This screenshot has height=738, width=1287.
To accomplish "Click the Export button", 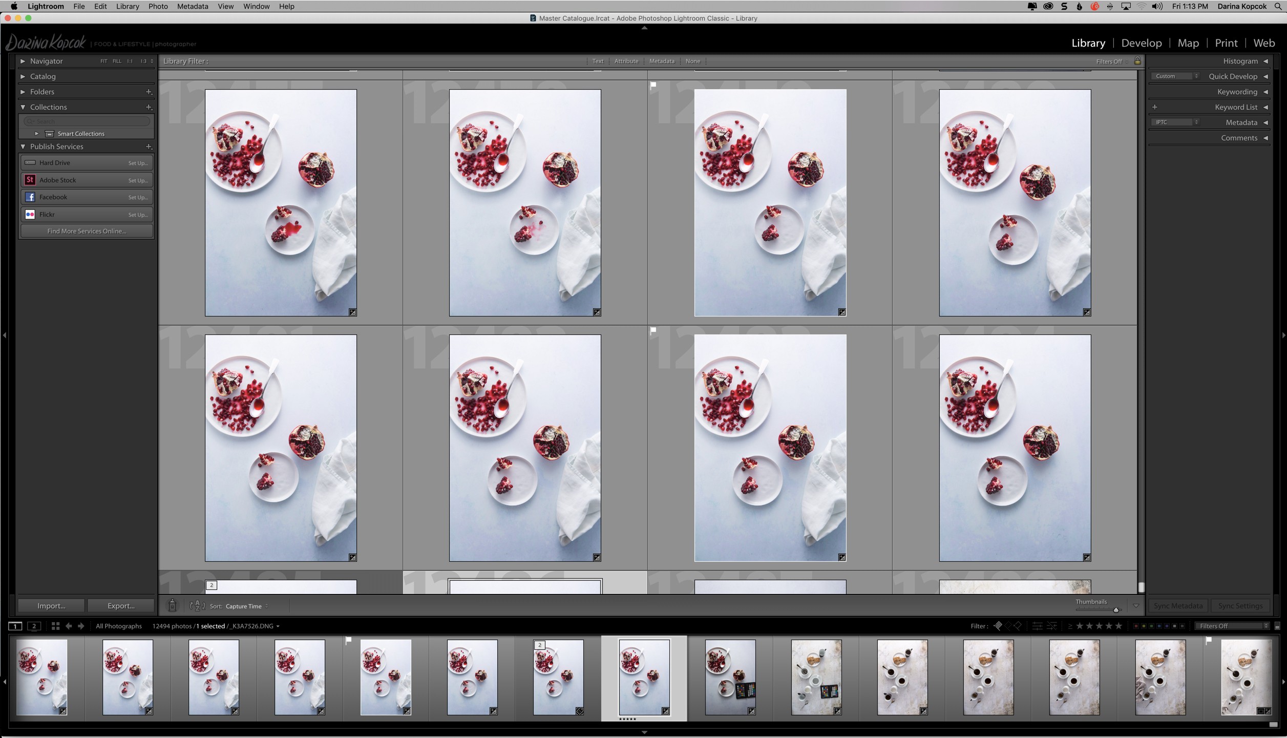I will click(120, 605).
